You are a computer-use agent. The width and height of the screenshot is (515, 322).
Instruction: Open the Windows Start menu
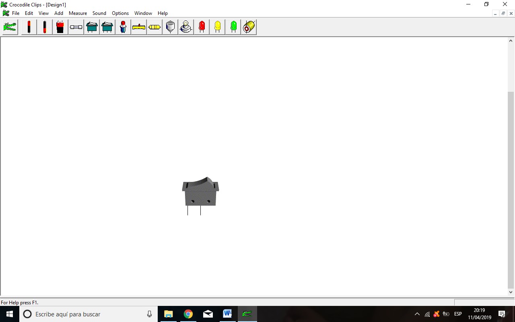coord(10,314)
